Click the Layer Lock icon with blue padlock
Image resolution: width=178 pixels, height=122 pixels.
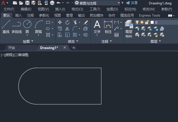point(156,29)
